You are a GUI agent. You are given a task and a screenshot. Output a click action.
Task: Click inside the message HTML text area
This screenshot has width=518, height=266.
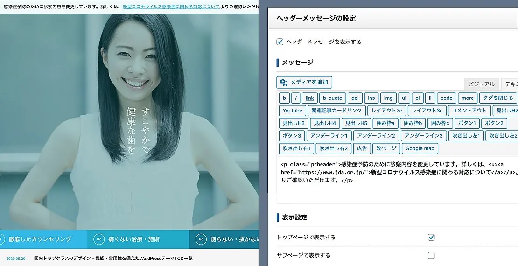click(x=397, y=191)
